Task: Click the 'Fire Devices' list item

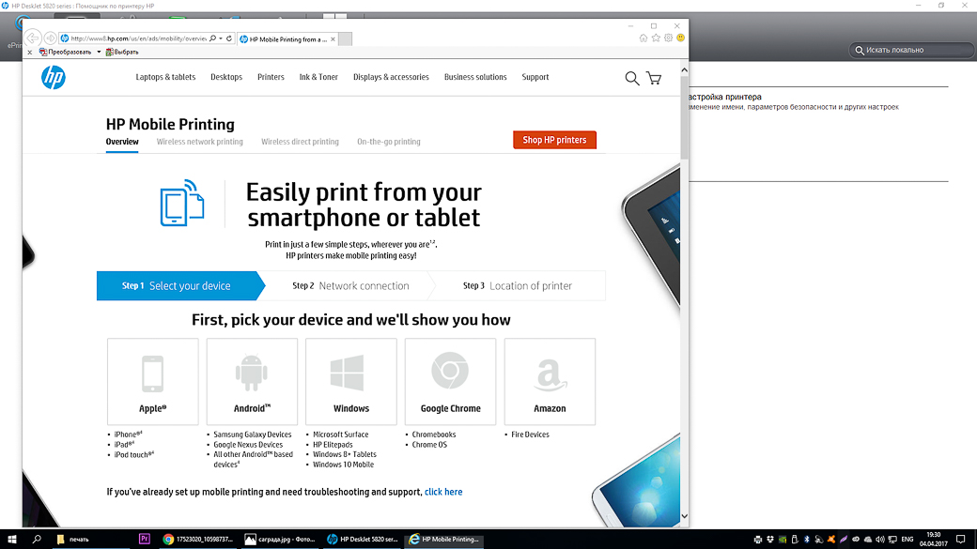Action: pos(530,435)
